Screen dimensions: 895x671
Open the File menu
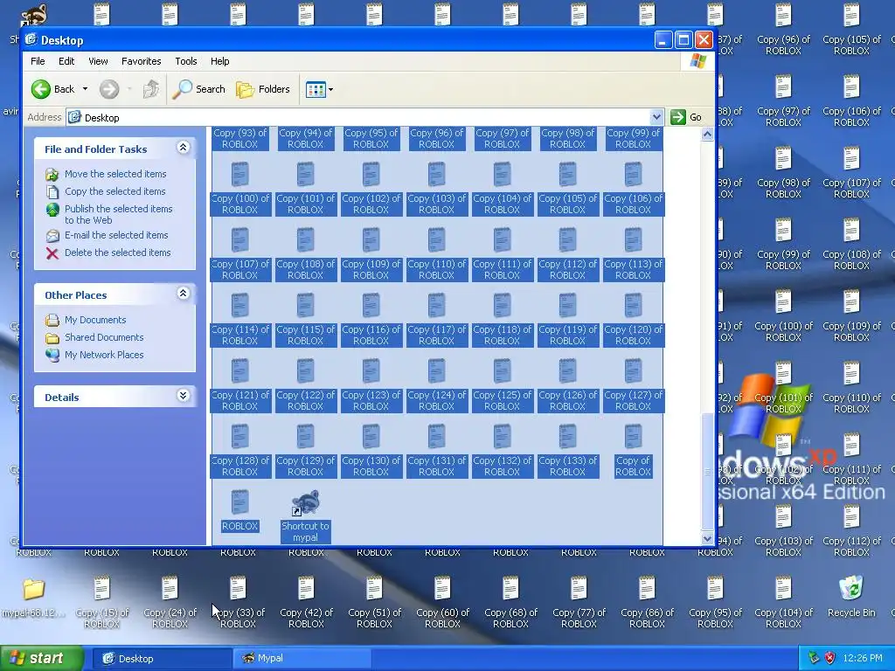pyautogui.click(x=38, y=61)
